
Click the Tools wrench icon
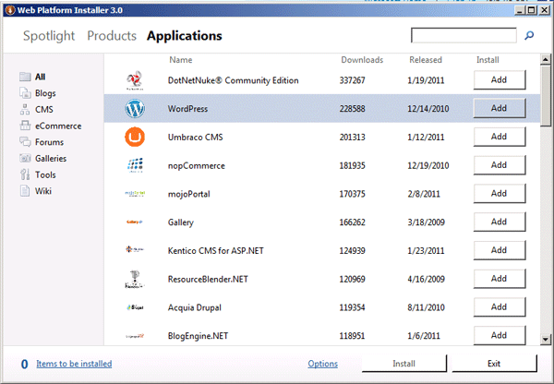(25, 174)
